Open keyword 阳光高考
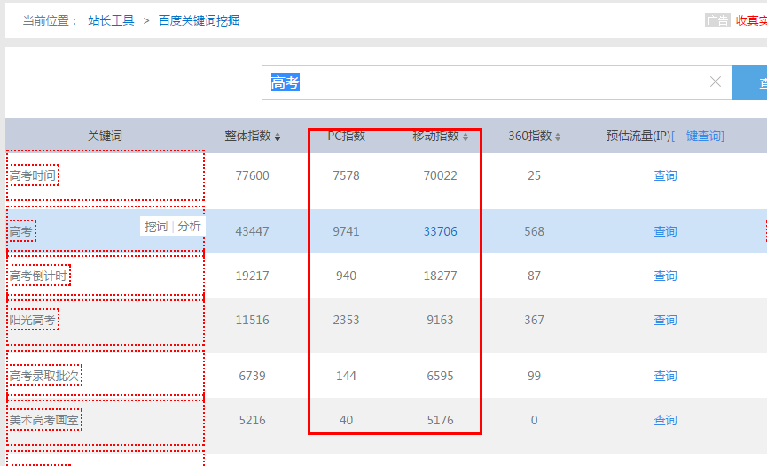 pyautogui.click(x=33, y=321)
